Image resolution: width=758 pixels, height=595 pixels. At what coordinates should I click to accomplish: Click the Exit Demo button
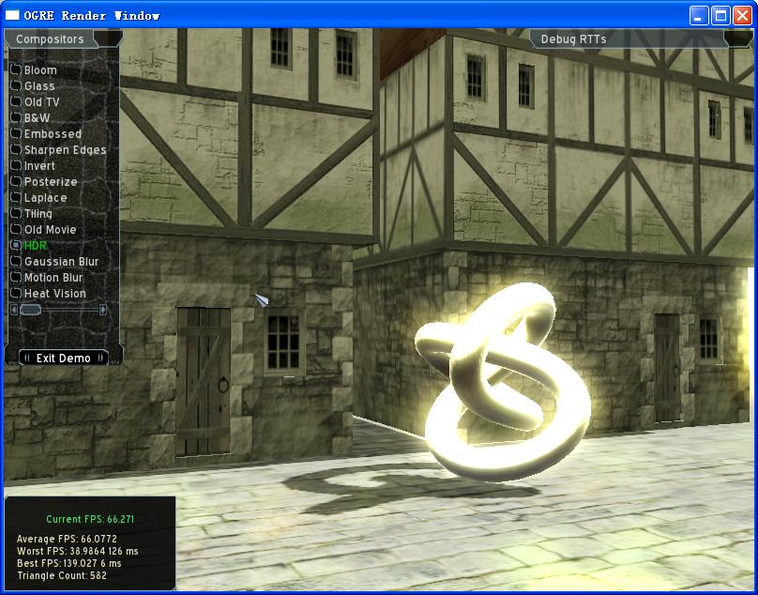click(x=63, y=358)
